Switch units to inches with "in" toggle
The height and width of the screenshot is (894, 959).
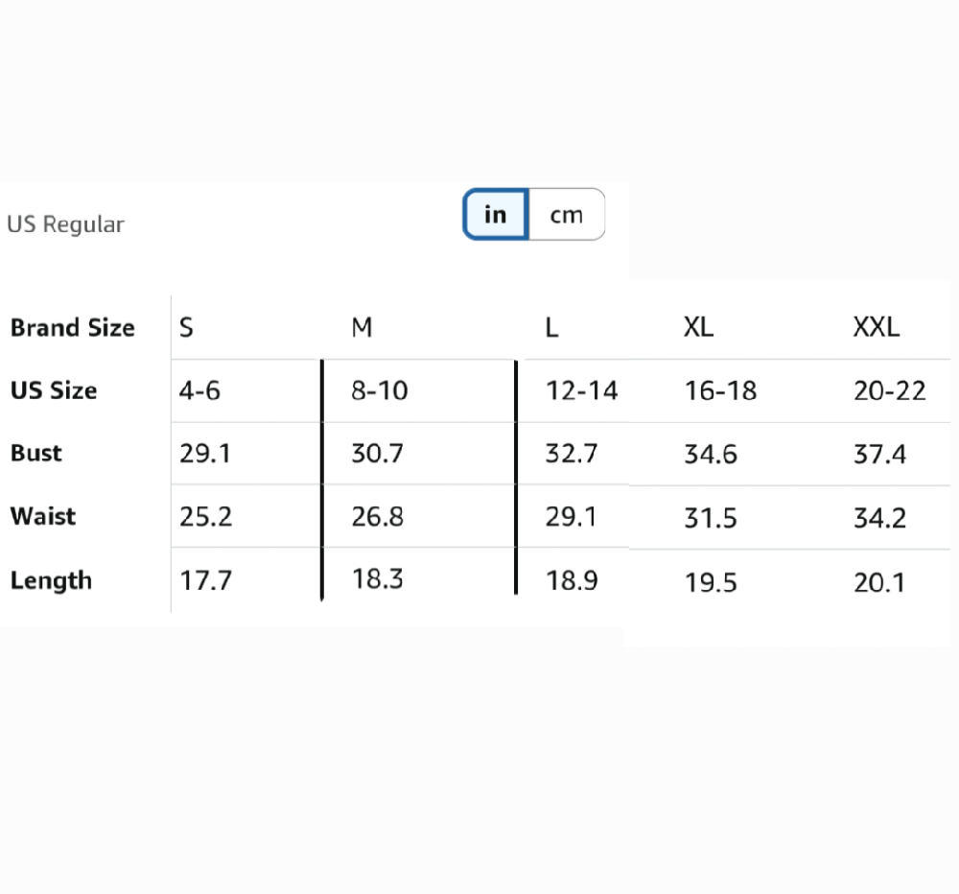495,214
